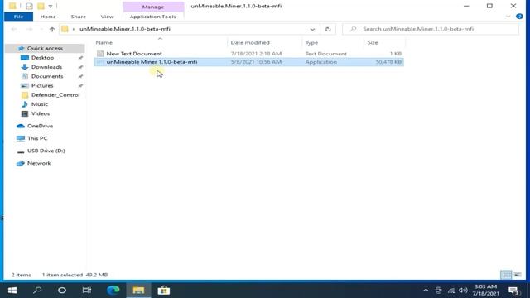Screen dimensions: 530x298
Task: Click the network tray icon
Action: point(450,291)
